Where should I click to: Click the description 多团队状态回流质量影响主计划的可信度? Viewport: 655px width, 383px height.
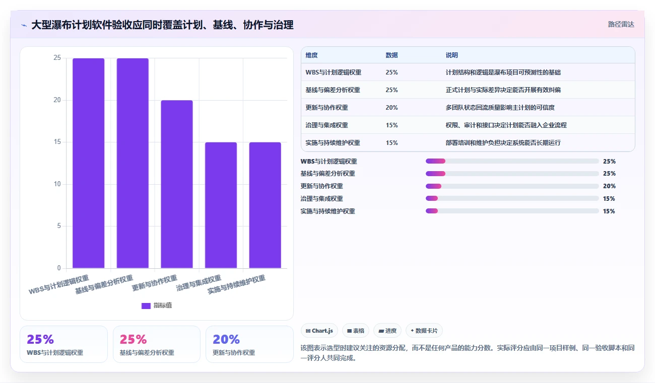500,108
